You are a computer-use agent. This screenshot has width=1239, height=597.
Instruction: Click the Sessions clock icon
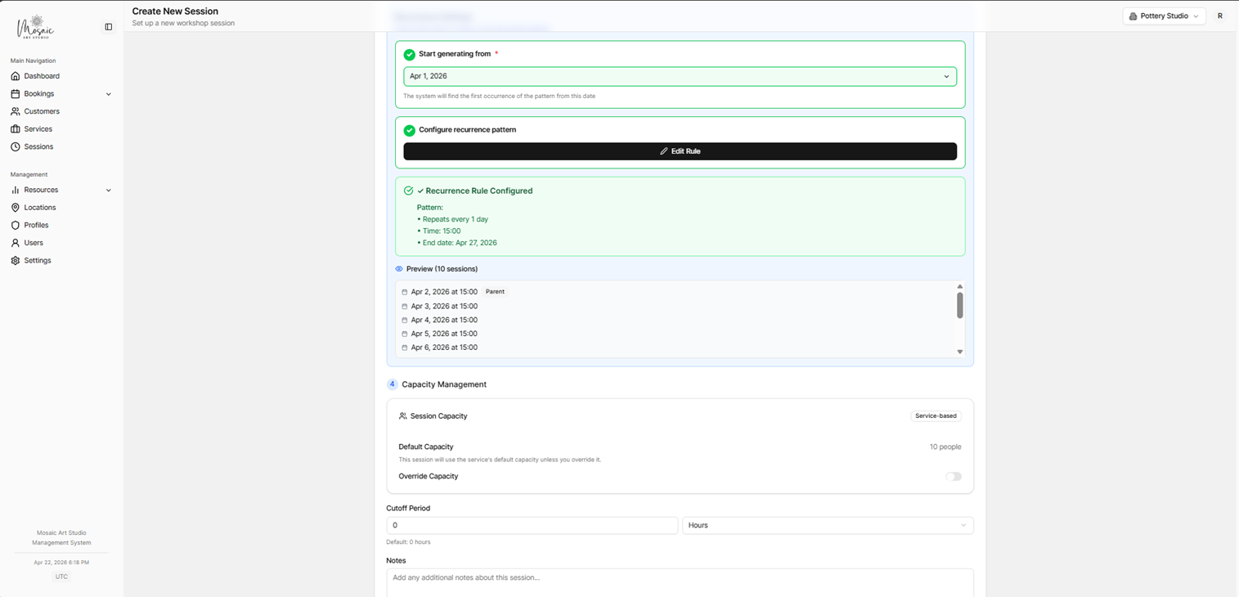pos(16,146)
